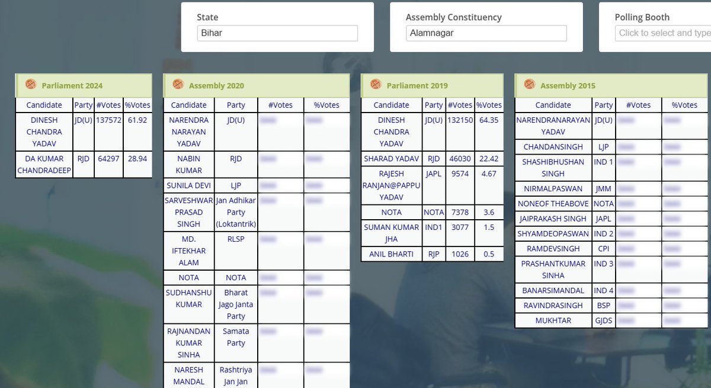Click the Parliament 2019 ballot icon
Screen dimensions: 711x388
click(x=376, y=85)
